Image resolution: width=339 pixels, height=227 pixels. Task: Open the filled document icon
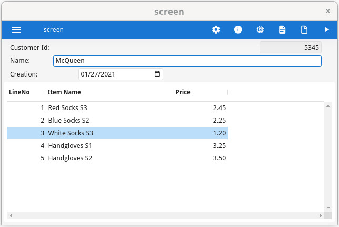(x=282, y=29)
